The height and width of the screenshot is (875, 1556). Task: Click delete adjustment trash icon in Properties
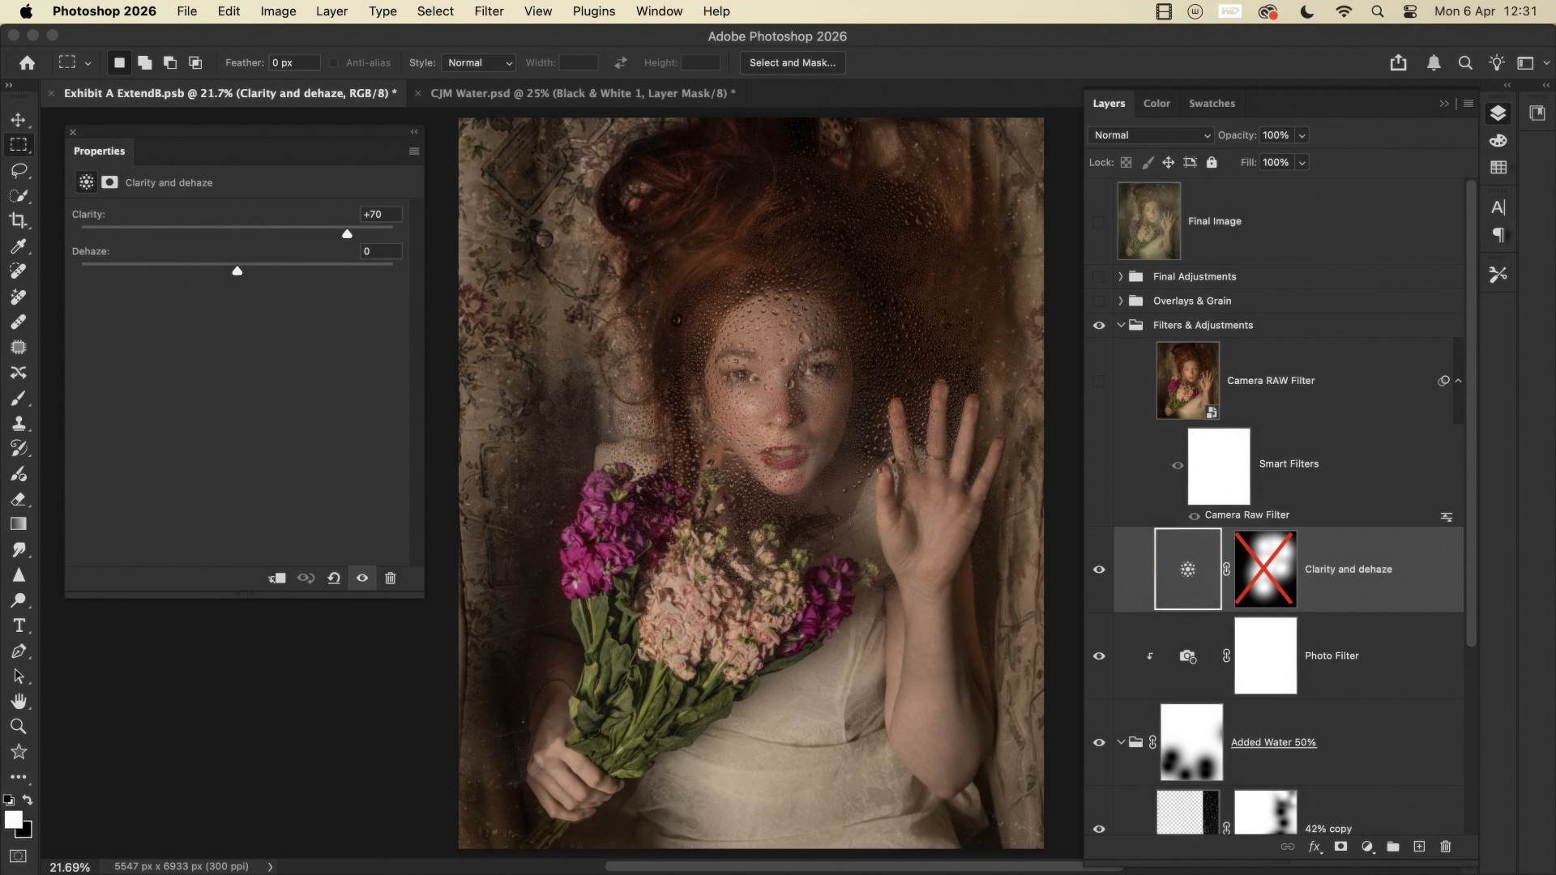[391, 578]
